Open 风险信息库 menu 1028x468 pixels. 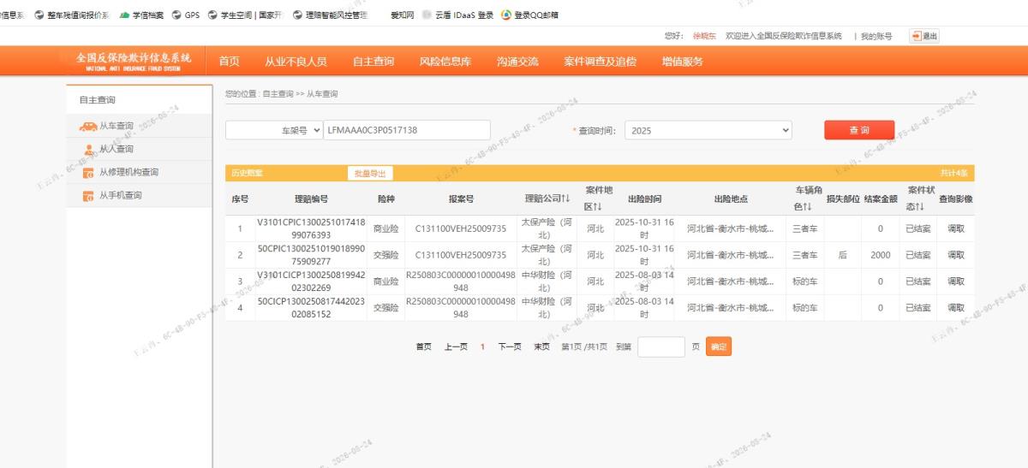(445, 62)
